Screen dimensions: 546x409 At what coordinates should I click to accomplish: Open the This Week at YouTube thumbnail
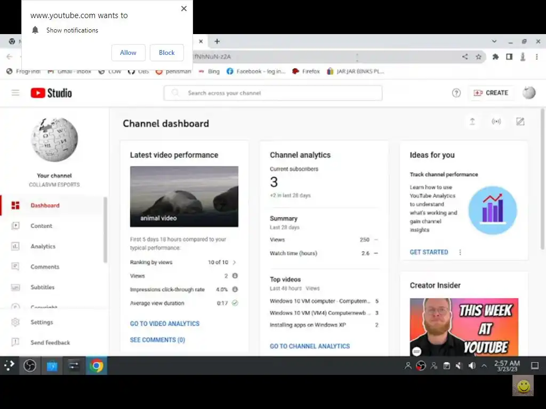point(464,327)
